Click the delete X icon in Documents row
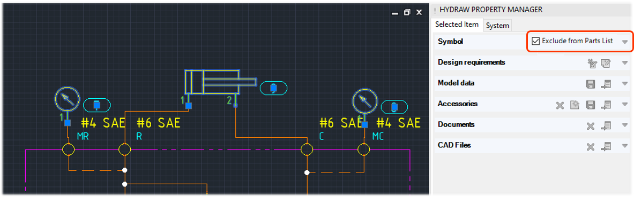Viewport: 634px width, 197px height. 591,125
